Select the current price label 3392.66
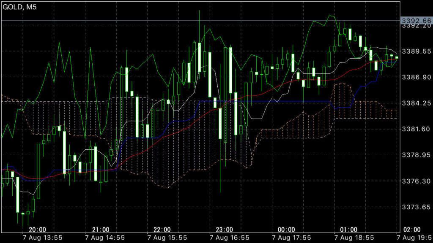 coord(416,20)
